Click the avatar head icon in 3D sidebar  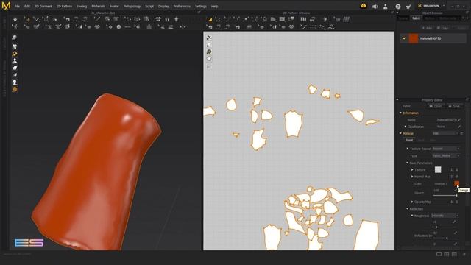click(15, 82)
